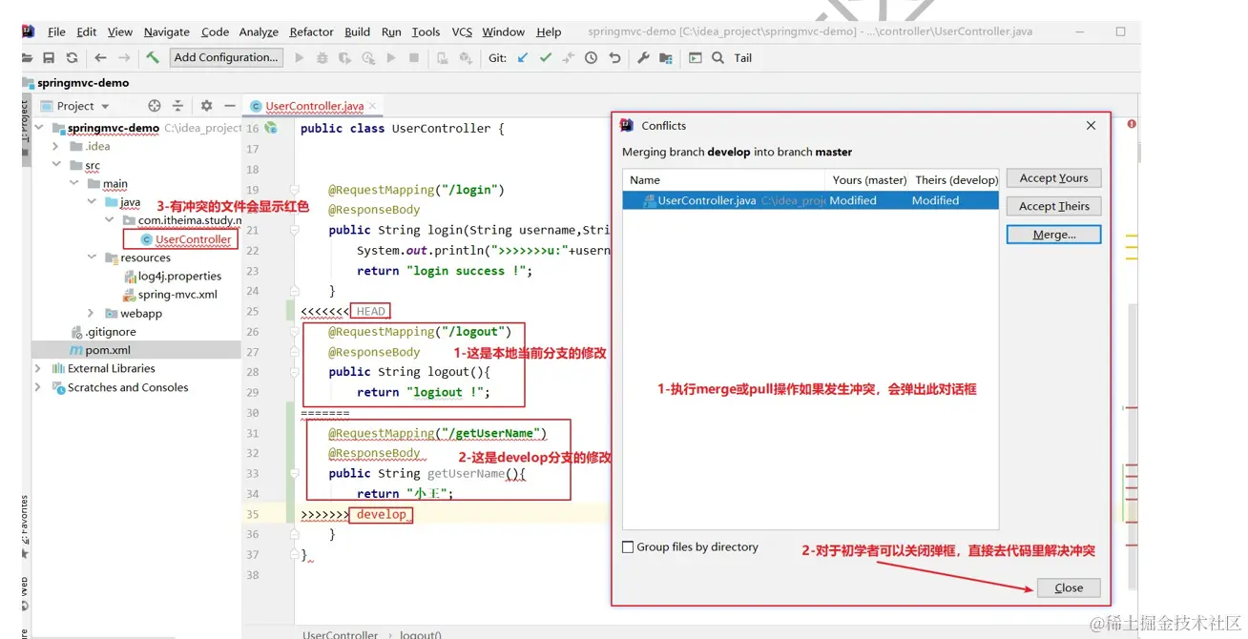Click UserController breadcrumb at editor bottom
The width and height of the screenshot is (1248, 639).
(x=340, y=634)
